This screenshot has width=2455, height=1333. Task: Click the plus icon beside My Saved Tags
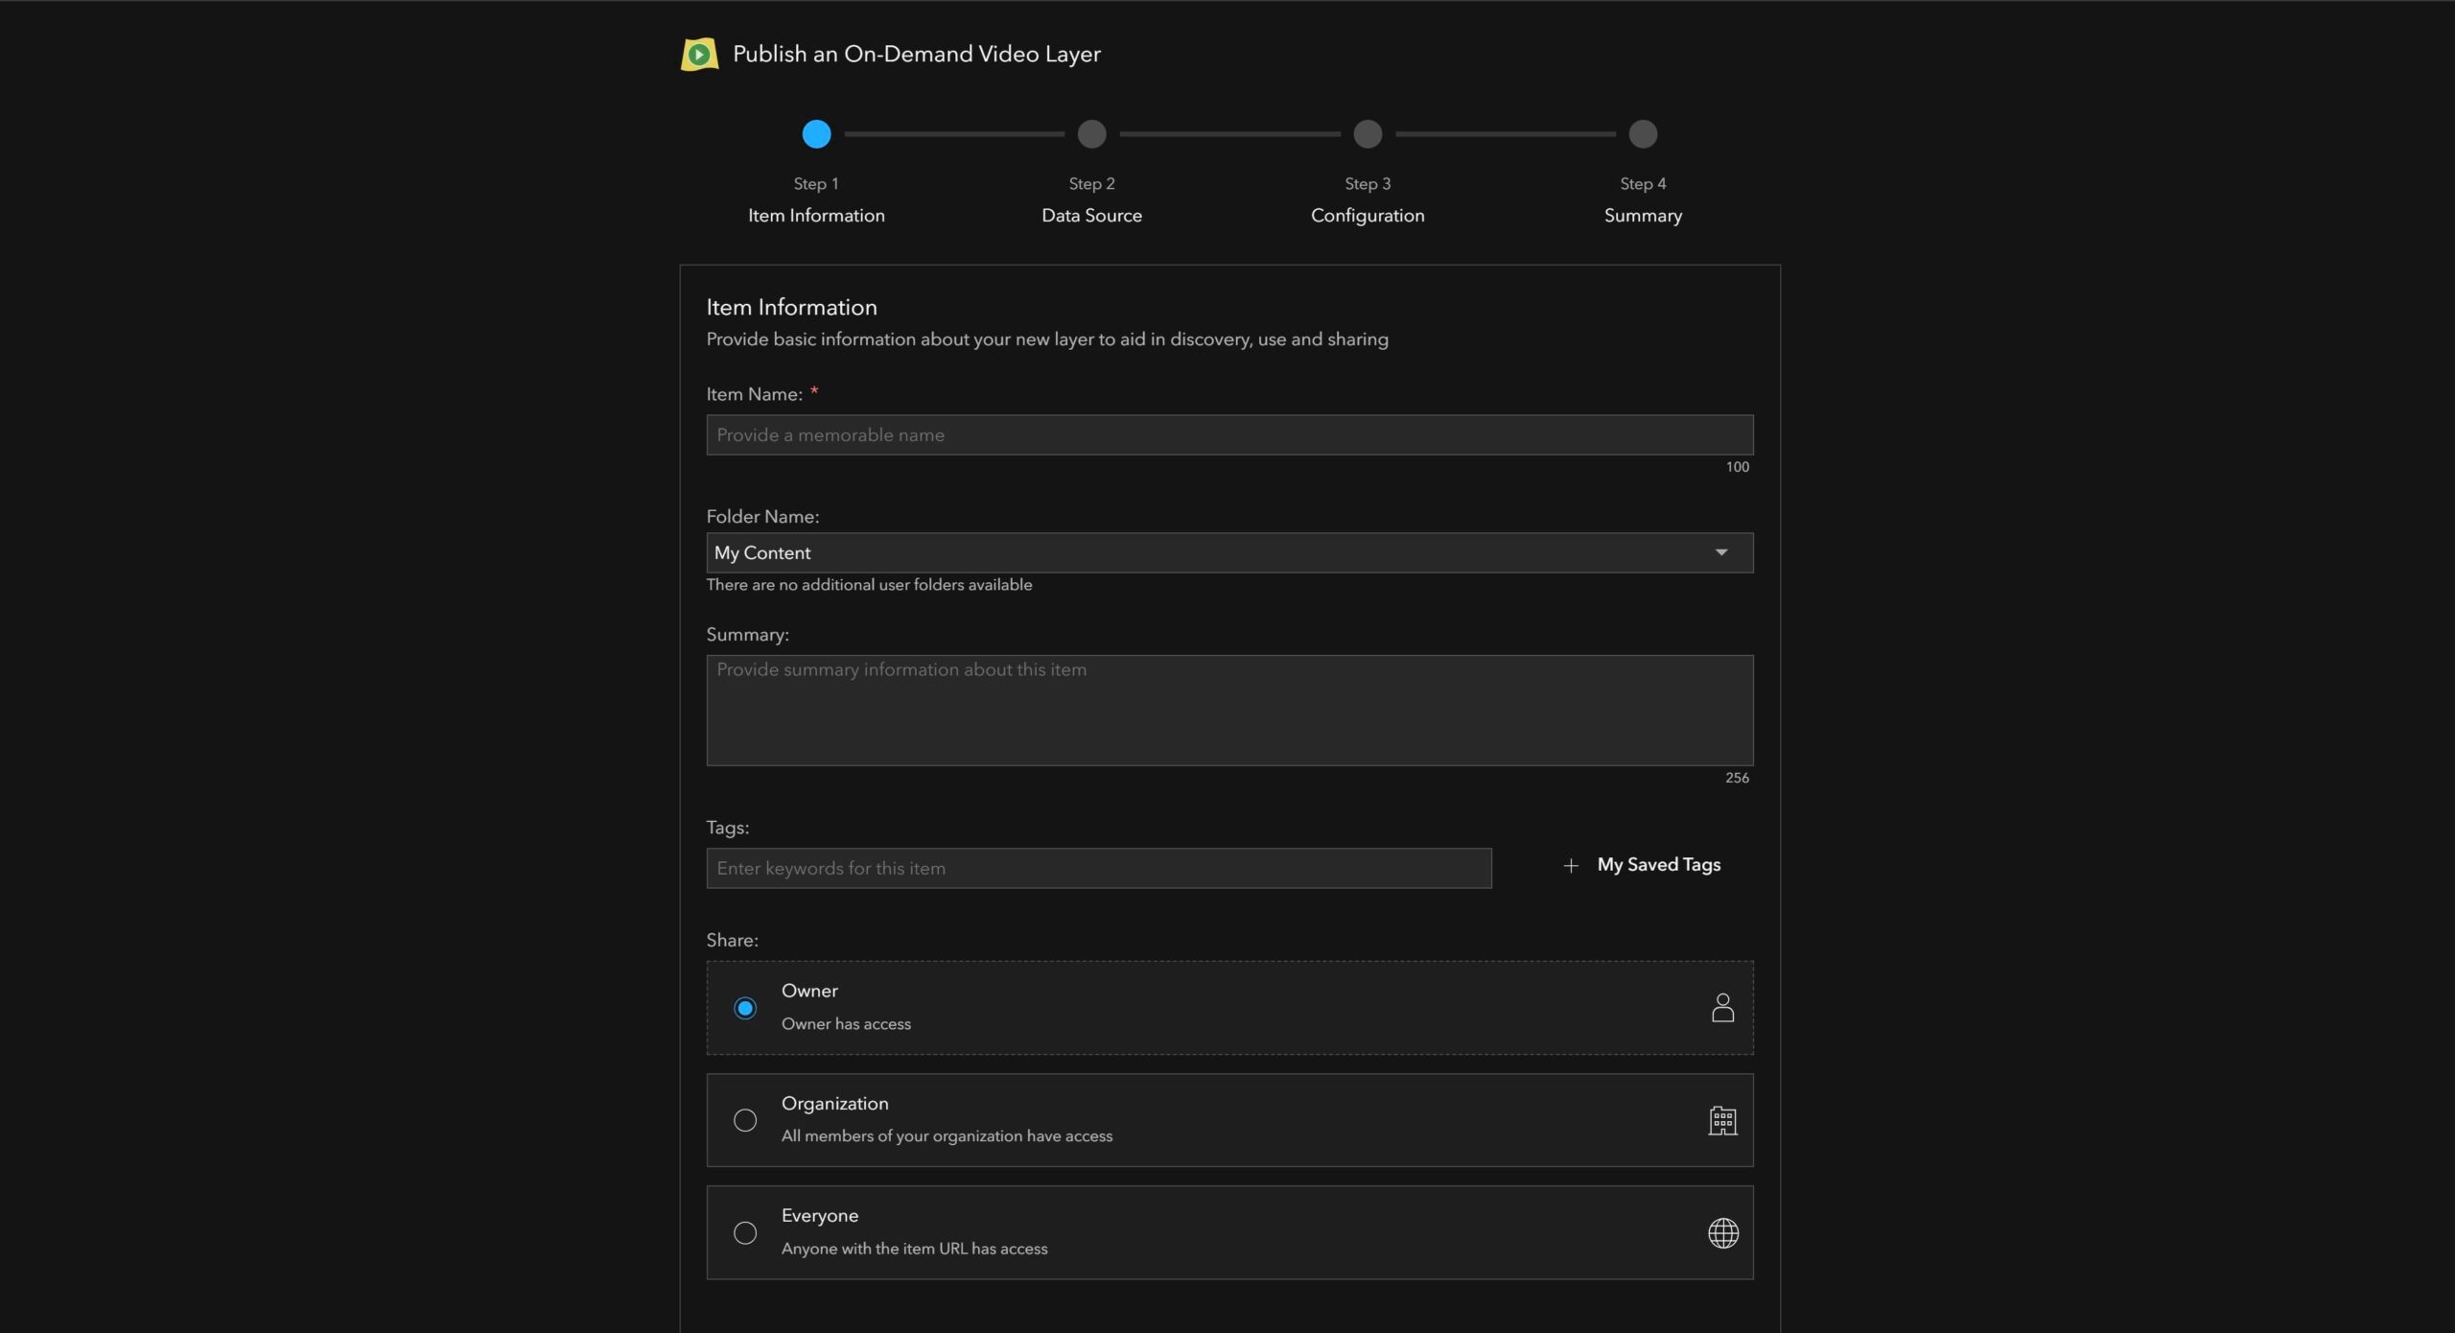pyautogui.click(x=1571, y=866)
